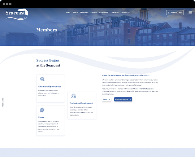Open Contact Us in navigation
This screenshot has width=195, height=157.
coord(125,13)
